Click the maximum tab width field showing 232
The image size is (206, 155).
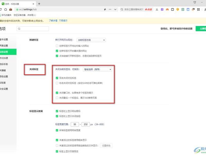point(86,124)
